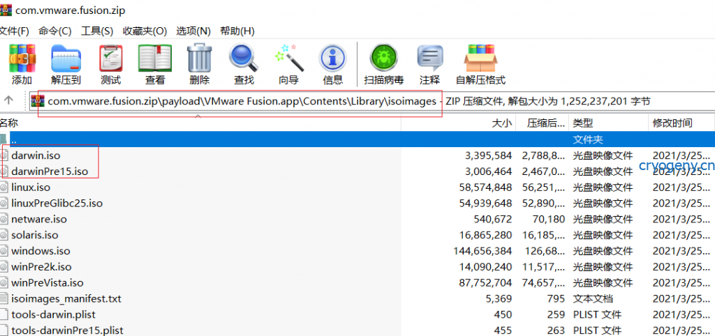
Task: Click the windows.iso disc icon
Action: 4,251
